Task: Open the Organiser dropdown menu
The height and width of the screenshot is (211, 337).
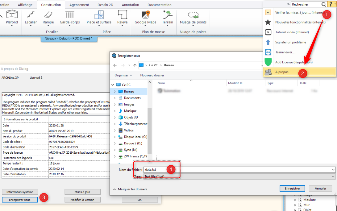Action: pyautogui.click(x=123, y=75)
